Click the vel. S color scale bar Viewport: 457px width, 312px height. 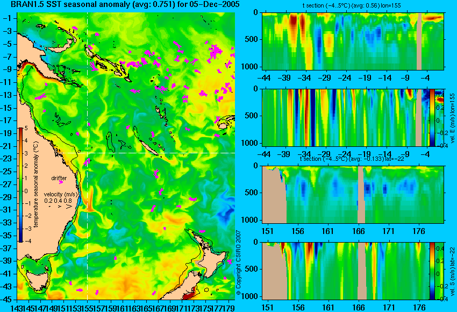pos(432,271)
